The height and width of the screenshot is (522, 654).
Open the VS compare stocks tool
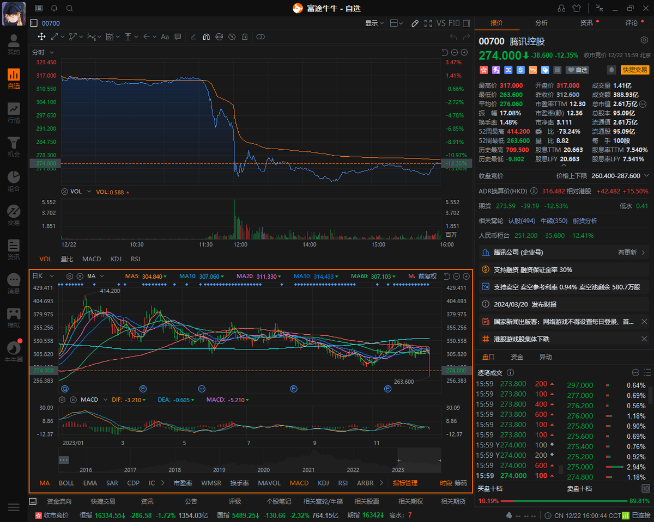click(441, 23)
